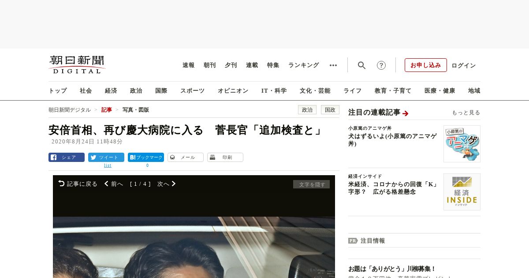529x278 pixels.
Task: Select 国際 category tab
Action: point(161,91)
